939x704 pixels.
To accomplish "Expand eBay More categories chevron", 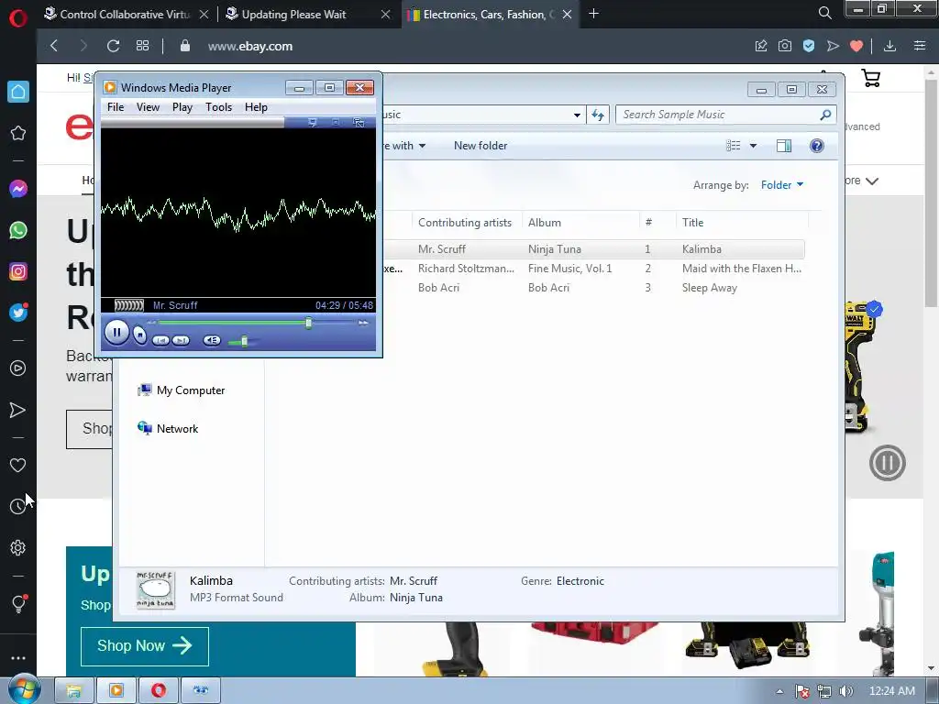I will (872, 181).
